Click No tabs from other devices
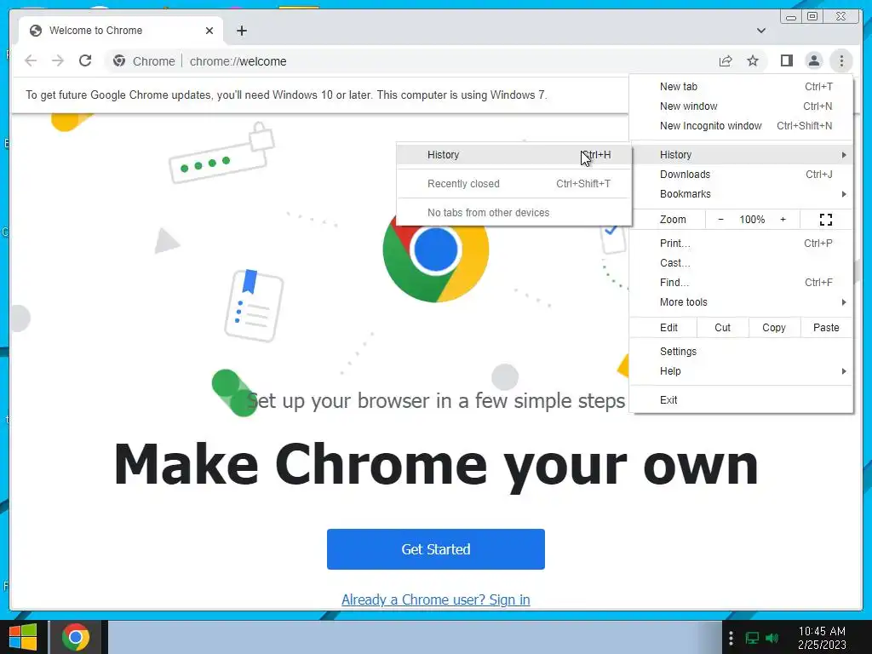Image resolution: width=872 pixels, height=654 pixels. [x=513, y=213]
